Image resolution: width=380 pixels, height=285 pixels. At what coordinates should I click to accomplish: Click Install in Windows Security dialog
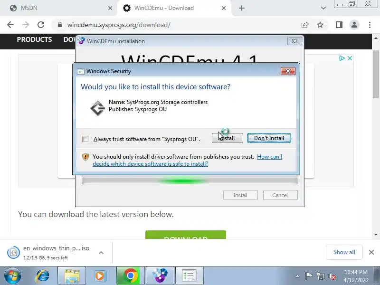click(x=228, y=138)
